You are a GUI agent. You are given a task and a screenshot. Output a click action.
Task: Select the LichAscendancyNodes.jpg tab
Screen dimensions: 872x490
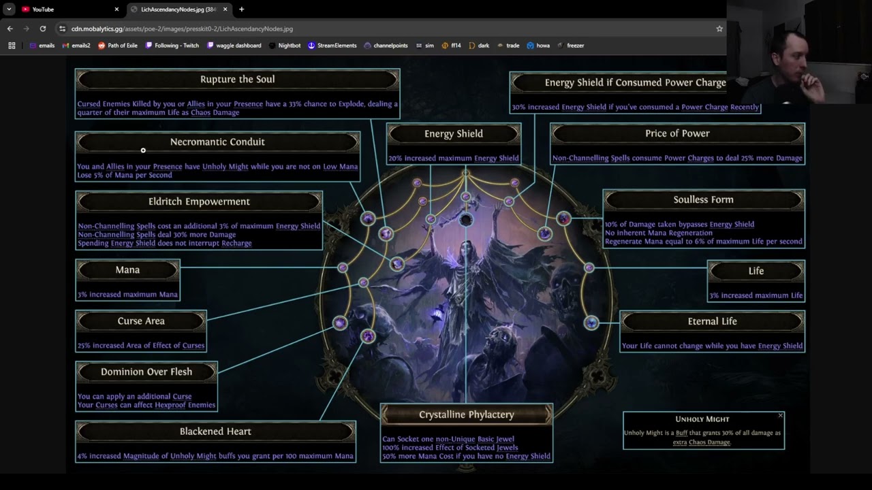[180, 10]
